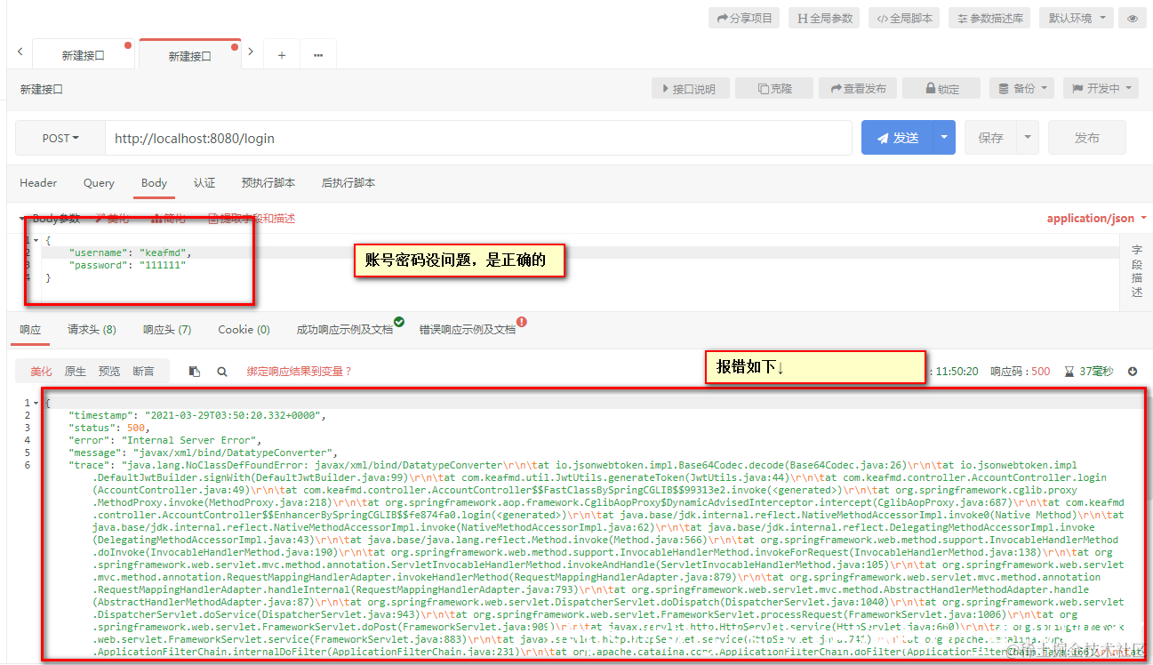Save the request with 保存
The width and height of the screenshot is (1153, 665).
tap(990, 139)
